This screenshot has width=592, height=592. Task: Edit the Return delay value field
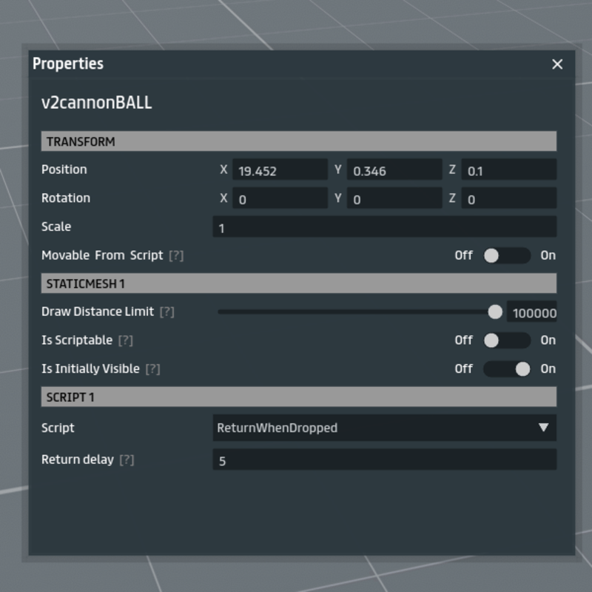pyautogui.click(x=384, y=460)
